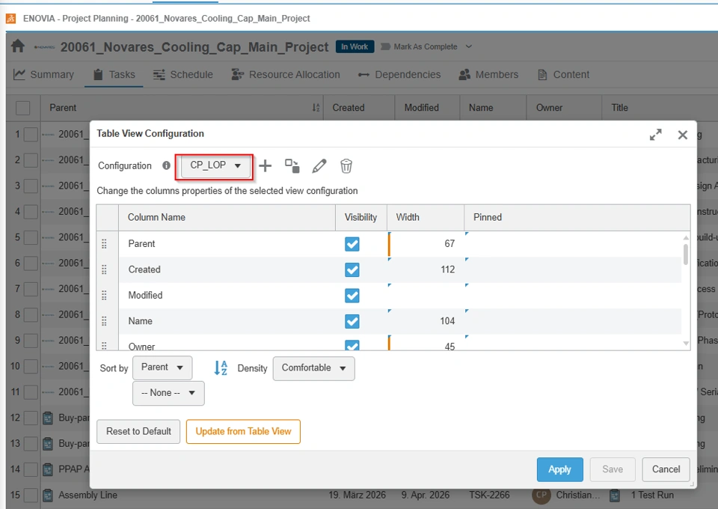Open Sort by Parent dropdown

point(162,368)
